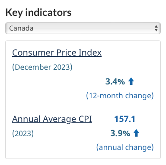The width and height of the screenshot is (166, 165).
Task: Click the dropdown's up-down stepper arrows
Action: (x=156, y=28)
